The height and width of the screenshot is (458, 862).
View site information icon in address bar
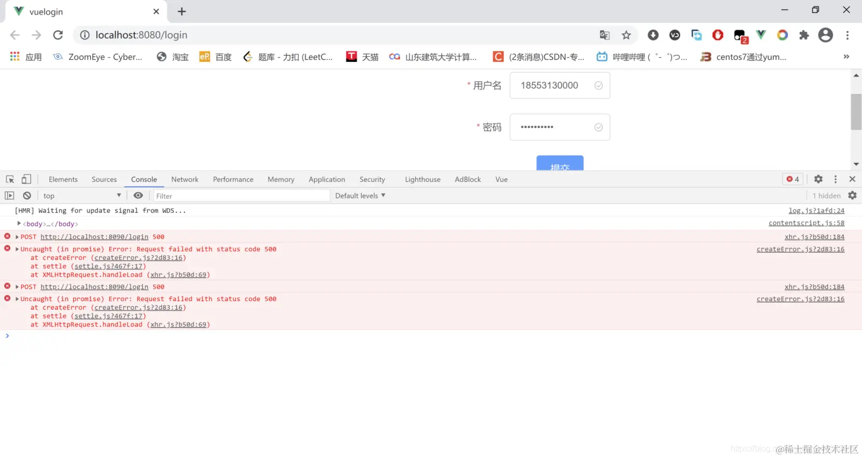point(85,35)
